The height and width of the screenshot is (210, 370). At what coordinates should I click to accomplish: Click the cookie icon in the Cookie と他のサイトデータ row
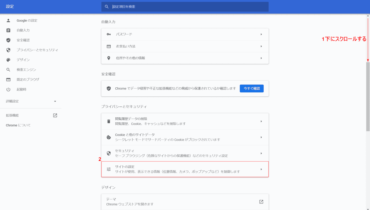[x=109, y=137]
